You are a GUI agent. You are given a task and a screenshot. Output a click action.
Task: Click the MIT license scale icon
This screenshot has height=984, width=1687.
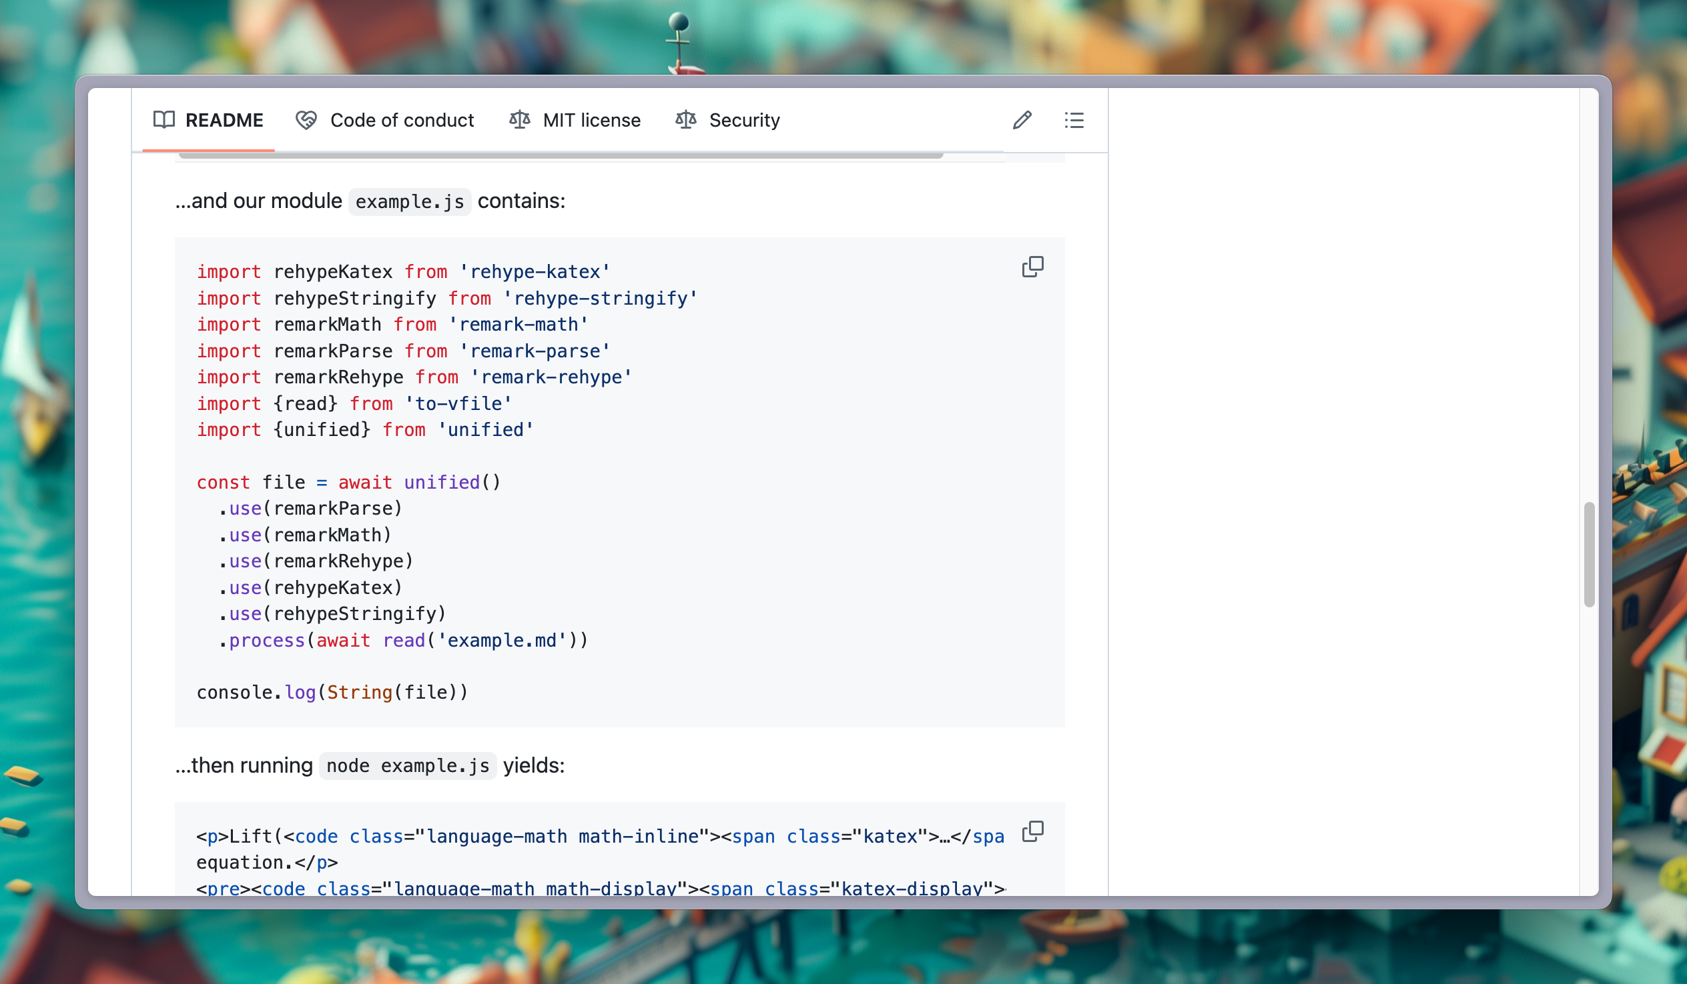tap(519, 121)
